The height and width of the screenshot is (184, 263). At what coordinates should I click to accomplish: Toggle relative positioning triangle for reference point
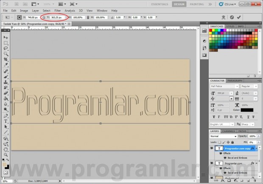(x=44, y=17)
